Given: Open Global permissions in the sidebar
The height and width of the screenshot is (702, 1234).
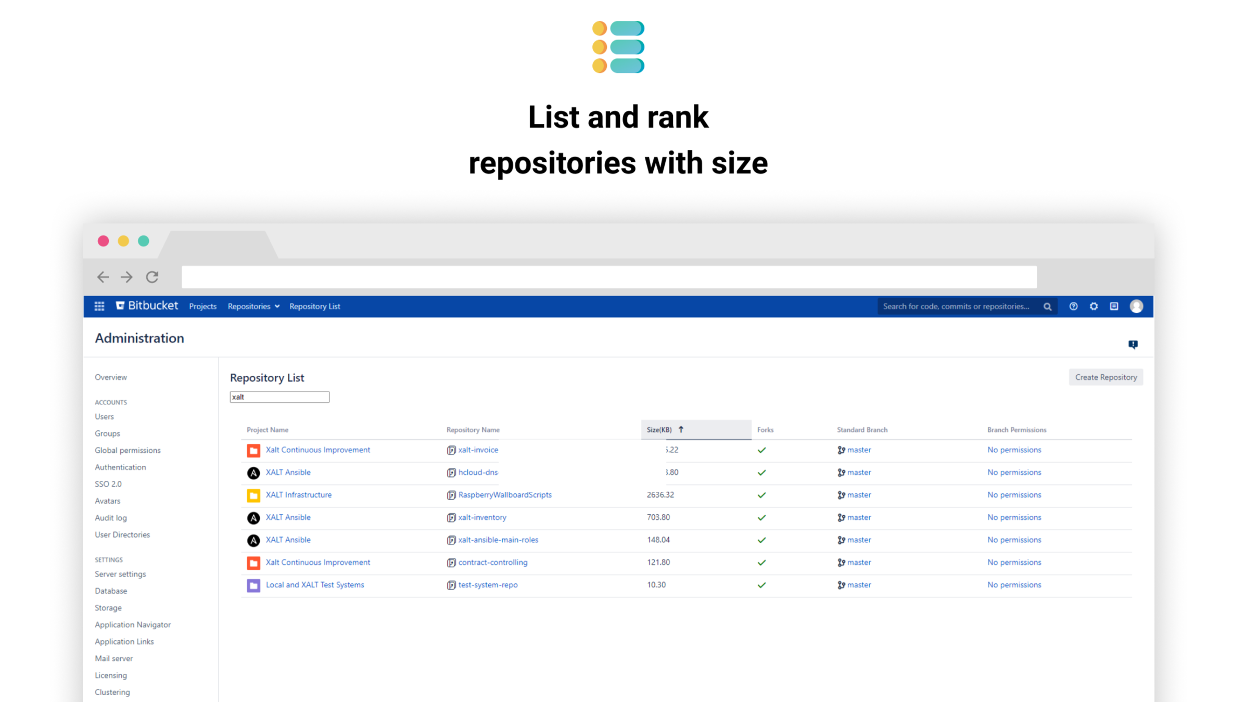Looking at the screenshot, I should coord(128,450).
